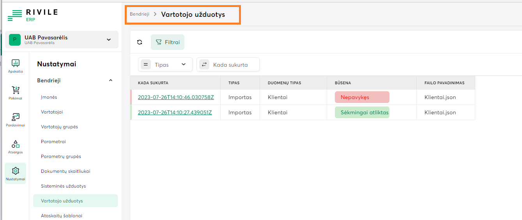The image size is (522, 220).
Task: Toggle the Filtrai filter button
Action: 168,42
